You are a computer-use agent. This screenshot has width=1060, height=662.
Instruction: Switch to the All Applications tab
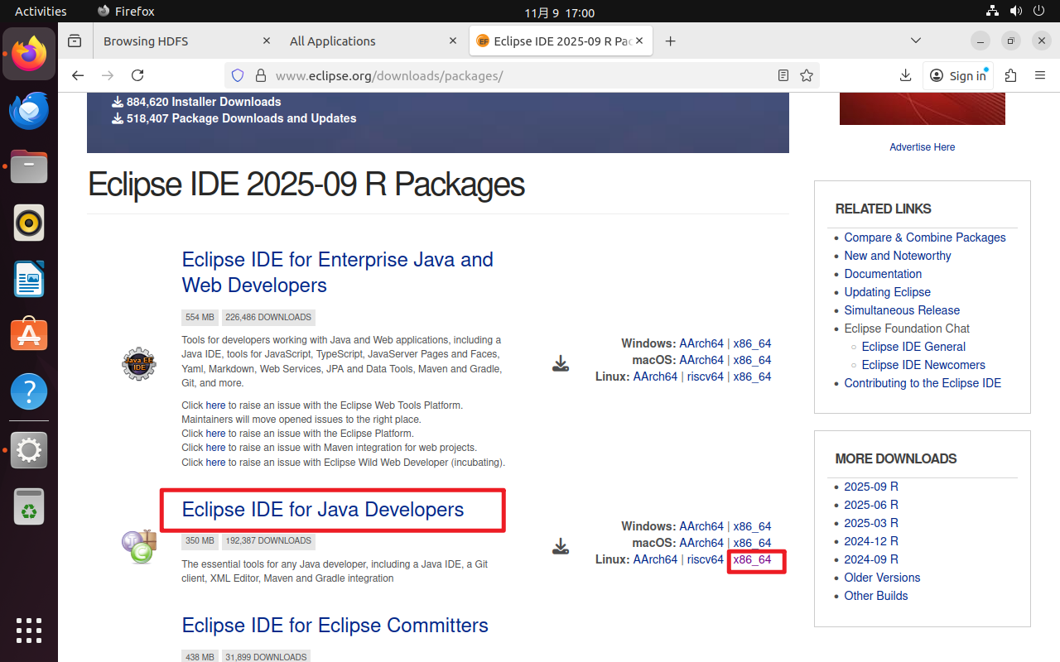pyautogui.click(x=332, y=41)
